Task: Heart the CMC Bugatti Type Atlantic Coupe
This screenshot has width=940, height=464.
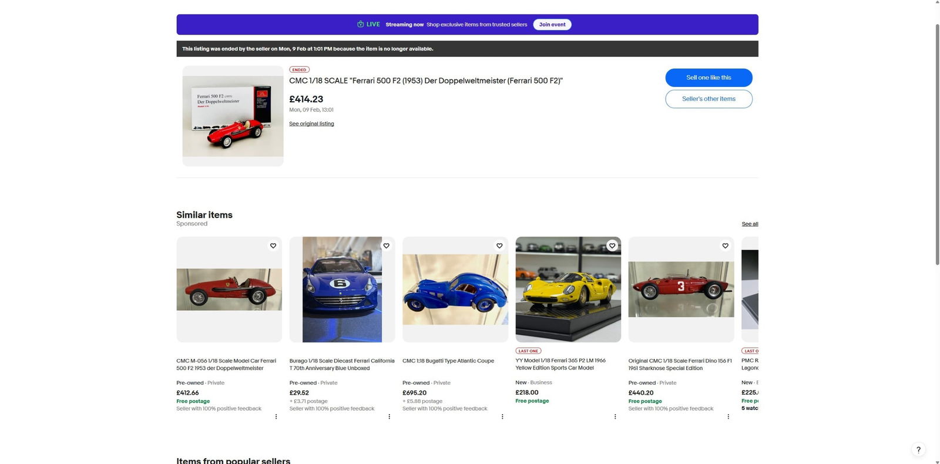Action: 499,246
